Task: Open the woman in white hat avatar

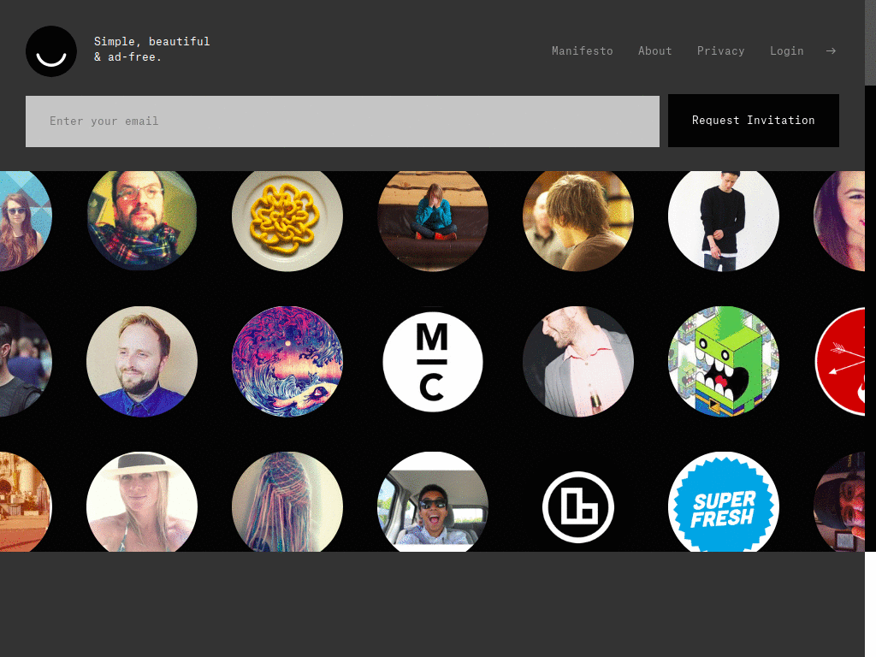Action: [142, 502]
